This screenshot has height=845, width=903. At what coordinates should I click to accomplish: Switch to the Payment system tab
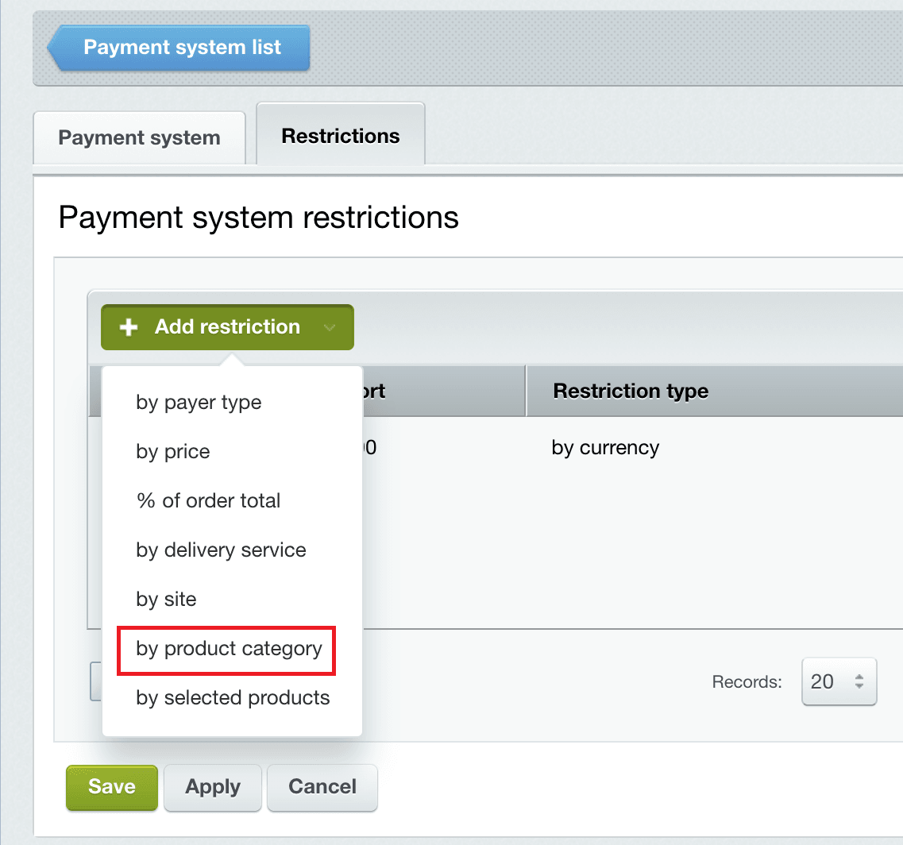139,137
